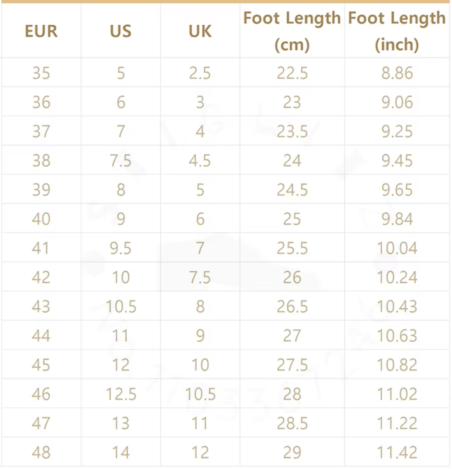Click US size 10.5 cell
Screen dimensions: 452x469
120,307
